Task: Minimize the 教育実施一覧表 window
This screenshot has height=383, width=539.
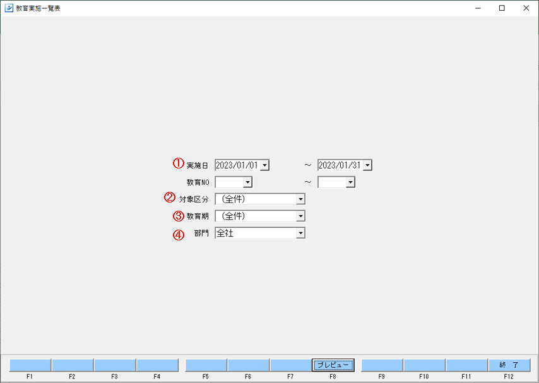Action: [478, 8]
